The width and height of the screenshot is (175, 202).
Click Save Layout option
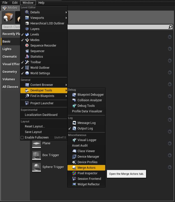pos(33,132)
